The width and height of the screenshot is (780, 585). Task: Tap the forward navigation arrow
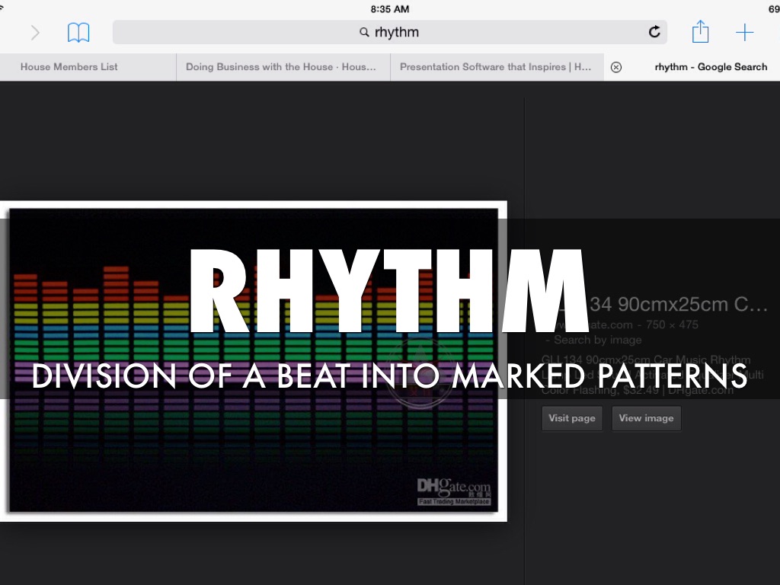coord(35,32)
